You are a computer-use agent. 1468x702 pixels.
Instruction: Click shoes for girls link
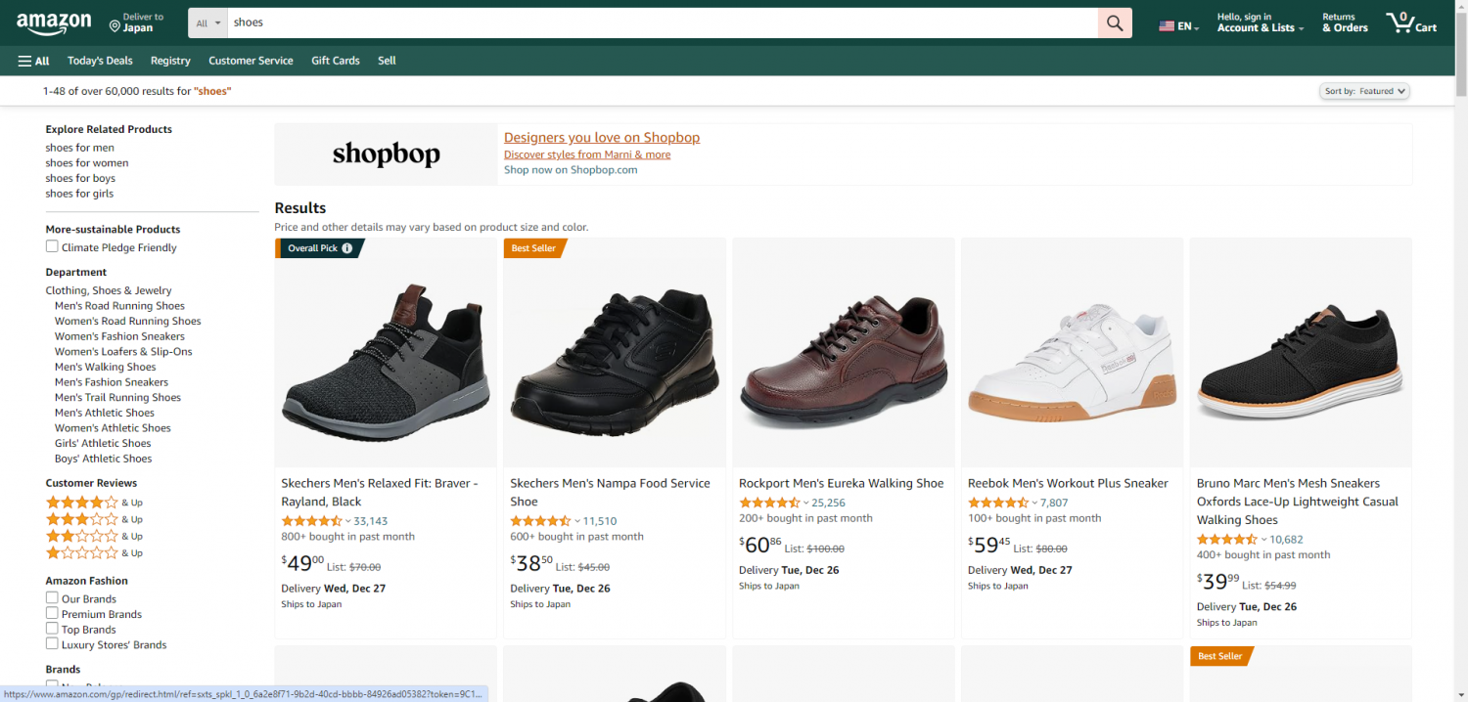click(x=79, y=194)
